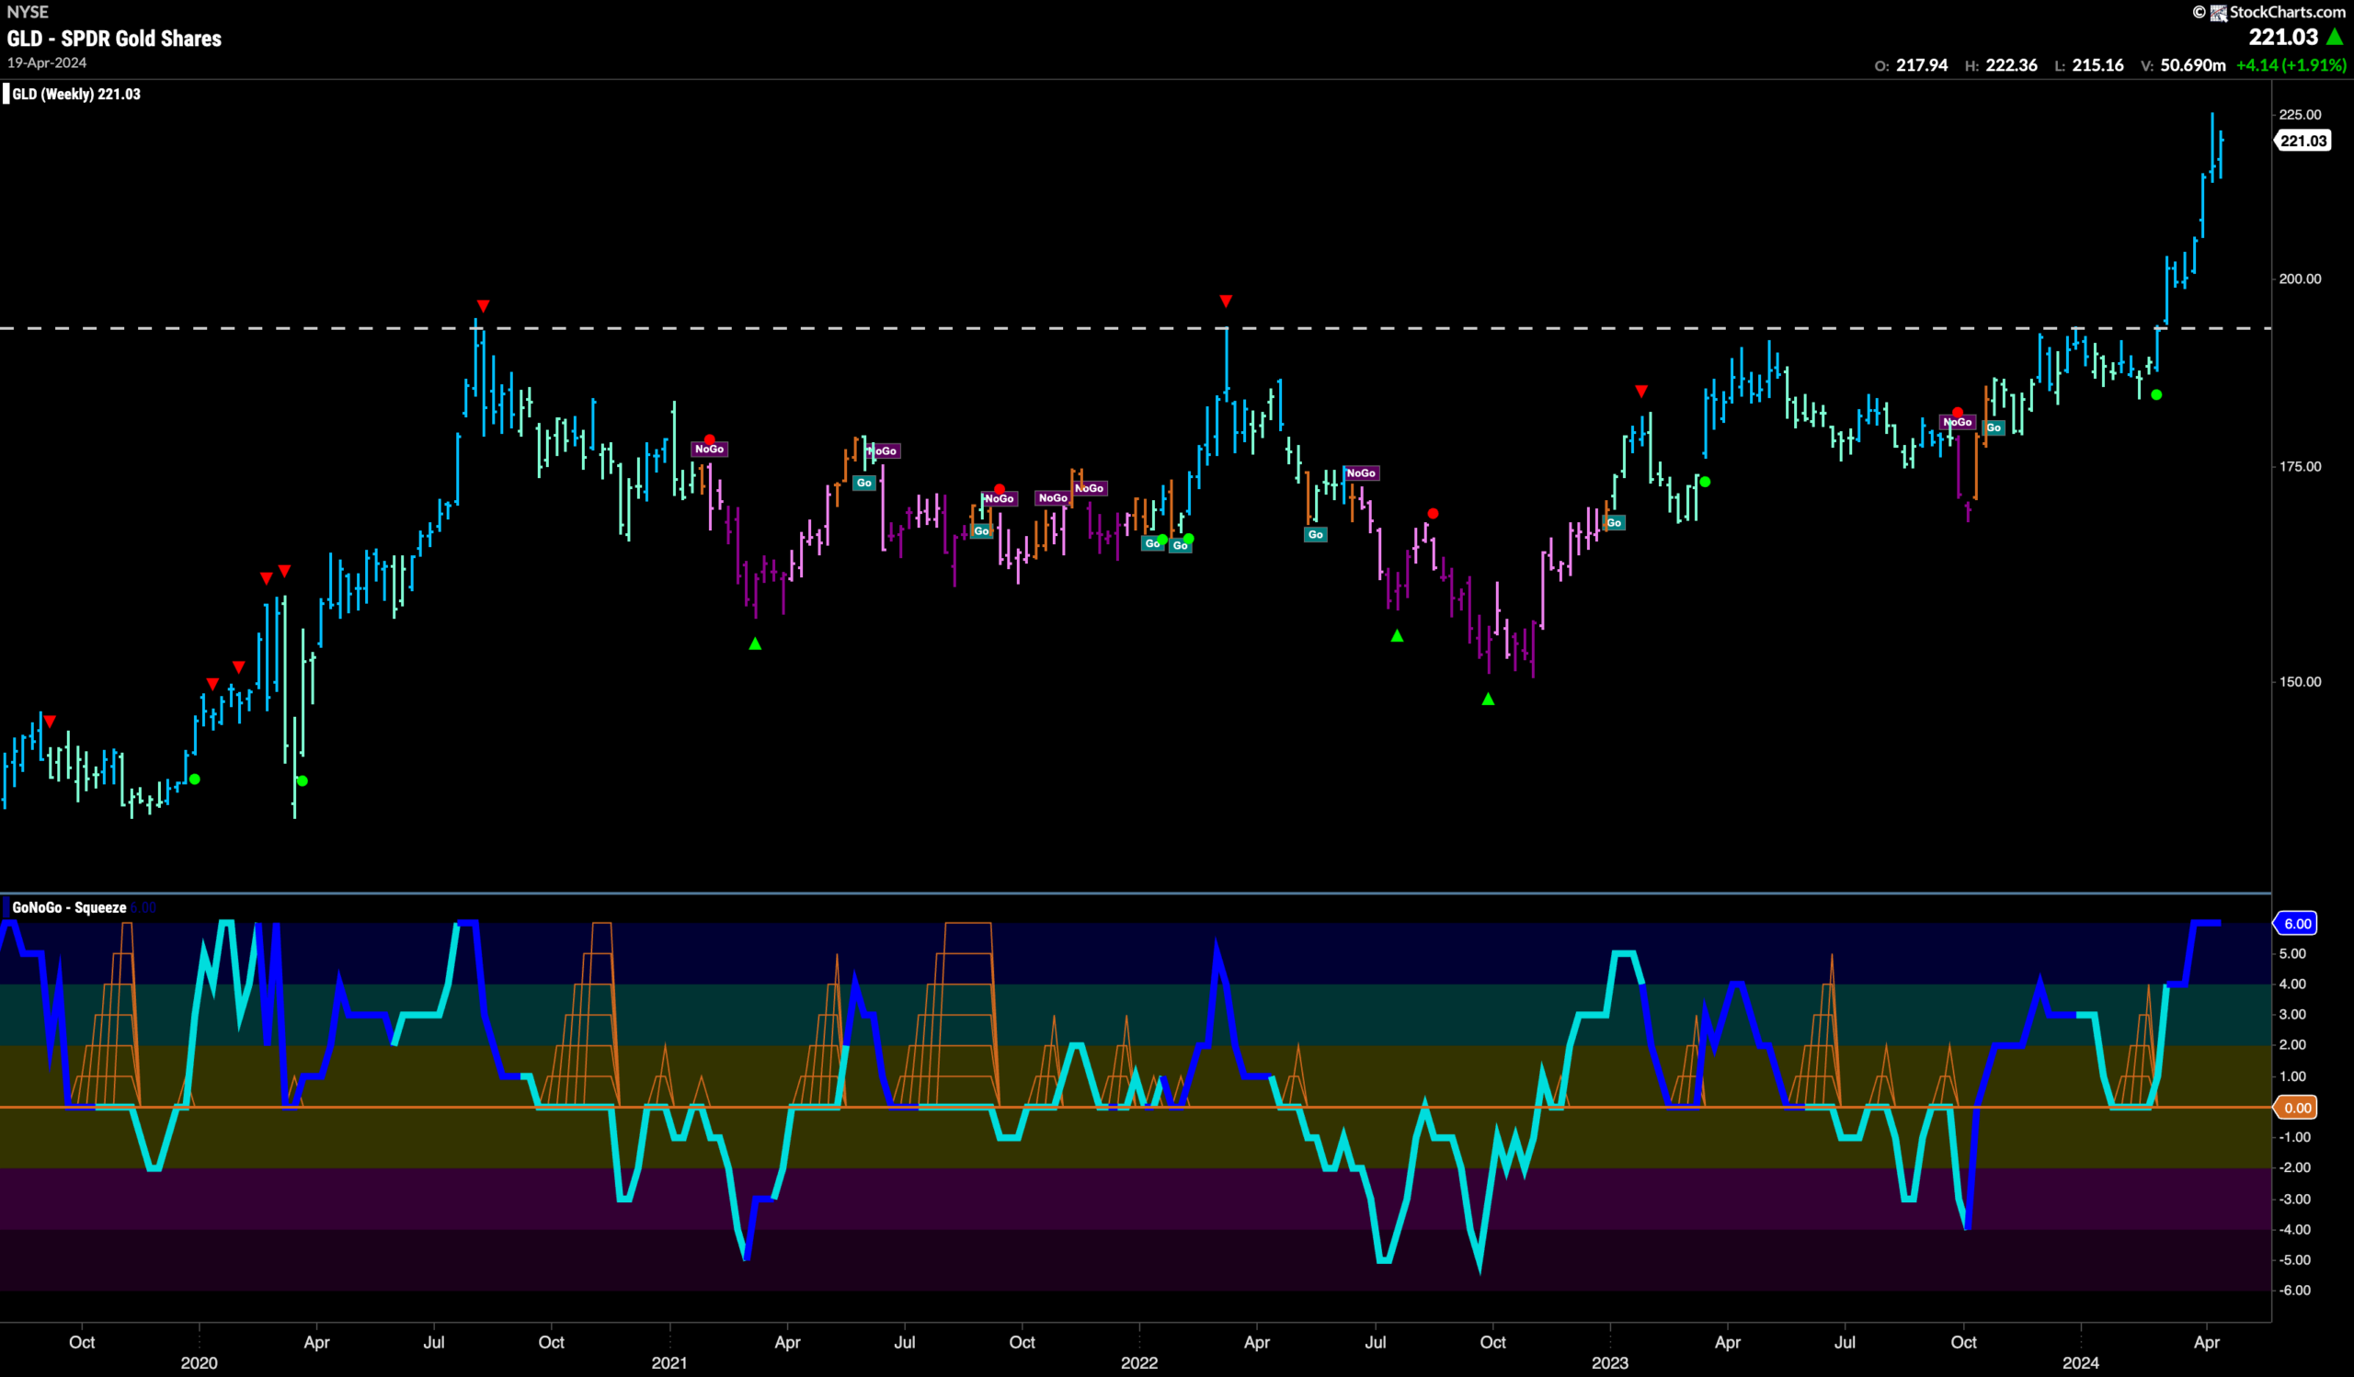The width and height of the screenshot is (2354, 1377).
Task: Click the green dot near April 2020 low
Action: [x=302, y=781]
